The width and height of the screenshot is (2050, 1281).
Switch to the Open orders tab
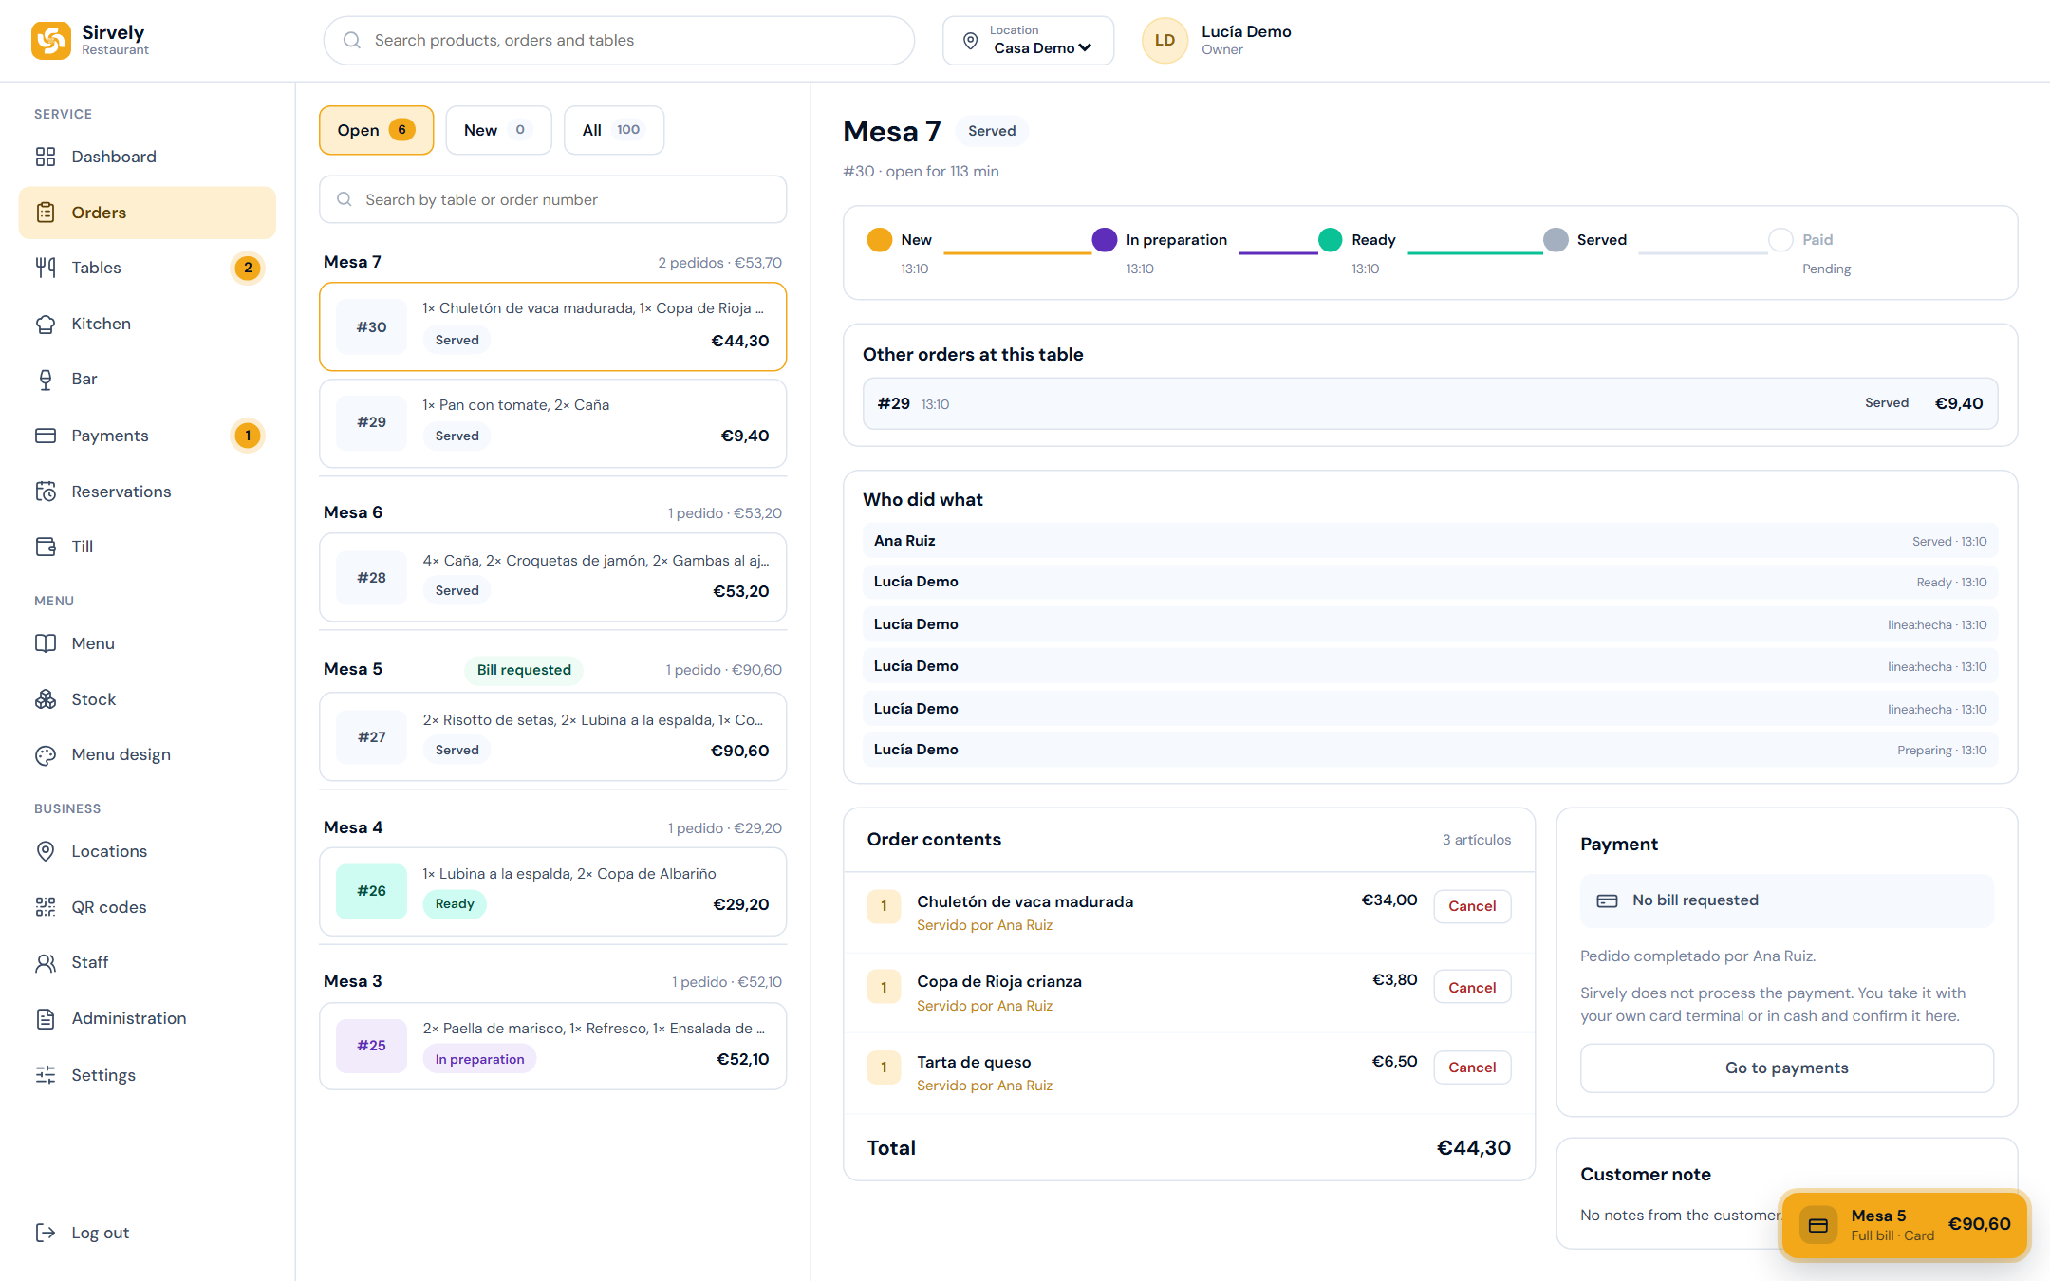tap(376, 130)
